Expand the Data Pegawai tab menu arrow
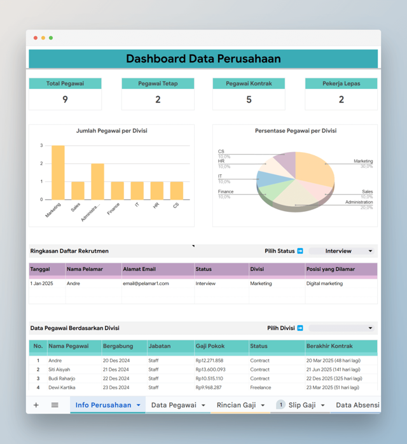407x444 pixels. [203, 405]
